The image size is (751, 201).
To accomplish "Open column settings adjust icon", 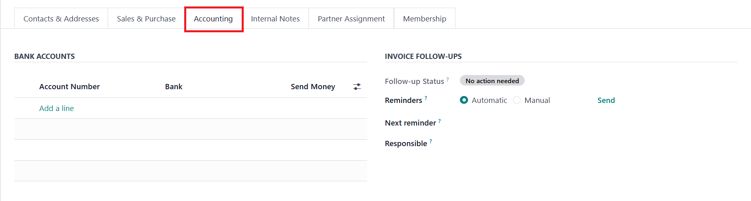I will [357, 87].
